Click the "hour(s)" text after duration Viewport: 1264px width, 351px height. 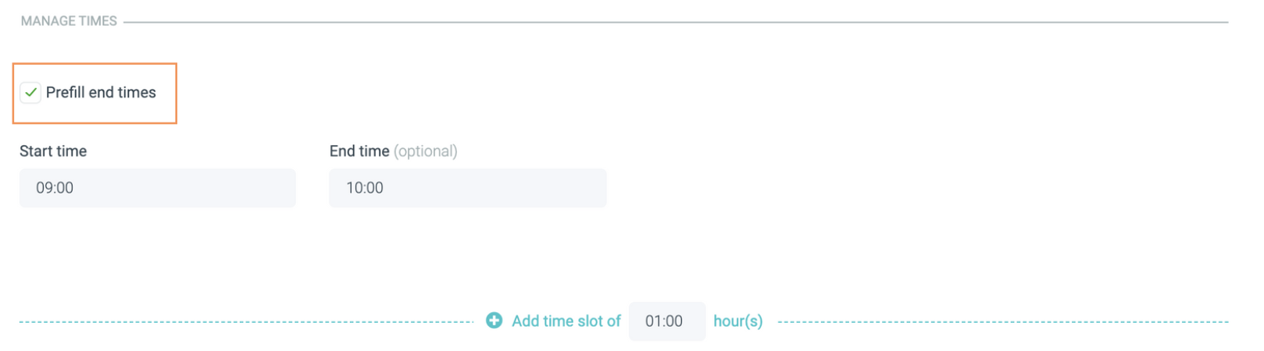pyautogui.click(x=737, y=321)
